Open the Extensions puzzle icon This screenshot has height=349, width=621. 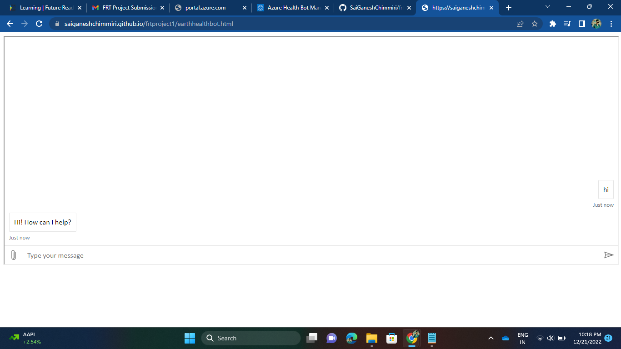pyautogui.click(x=553, y=24)
